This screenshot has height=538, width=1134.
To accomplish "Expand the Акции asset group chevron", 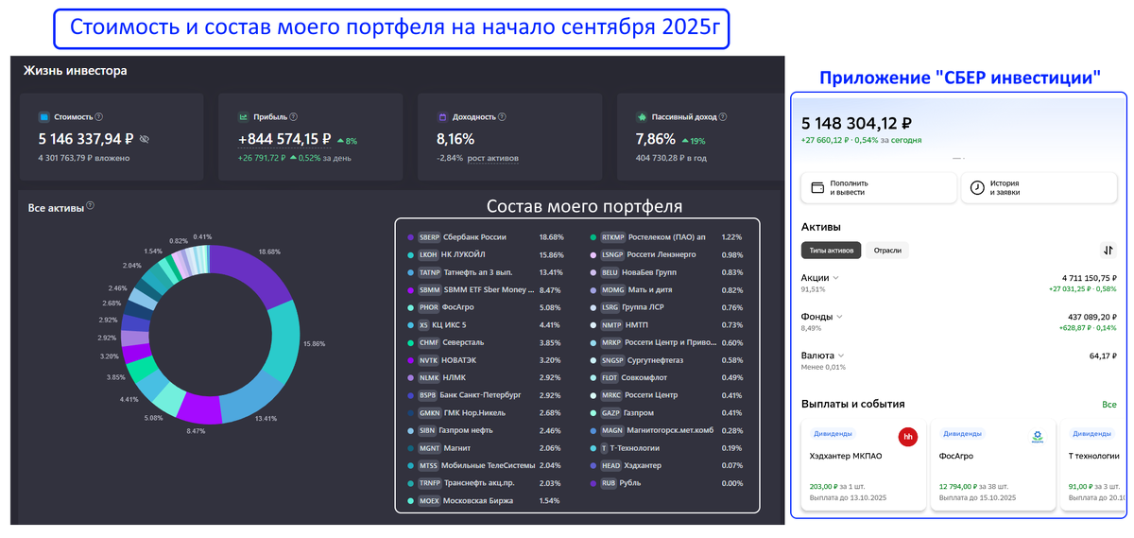I will pyautogui.click(x=835, y=277).
